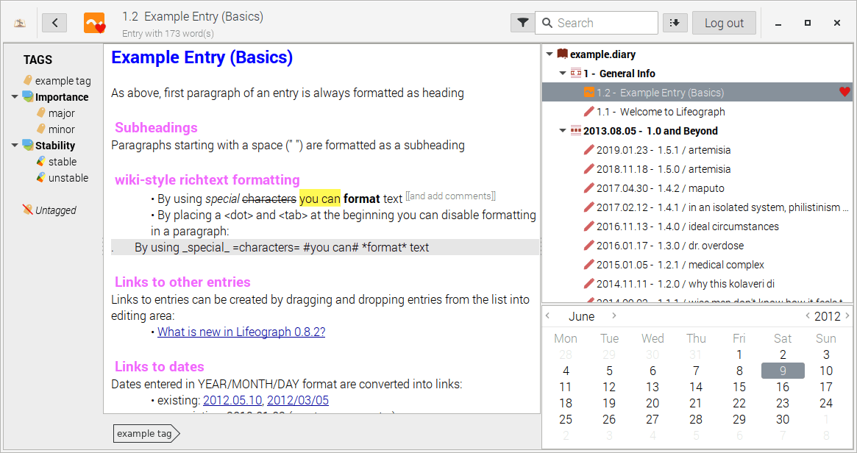This screenshot has width=857, height=453.
Task: Click the minor tag icon
Action: (41, 129)
